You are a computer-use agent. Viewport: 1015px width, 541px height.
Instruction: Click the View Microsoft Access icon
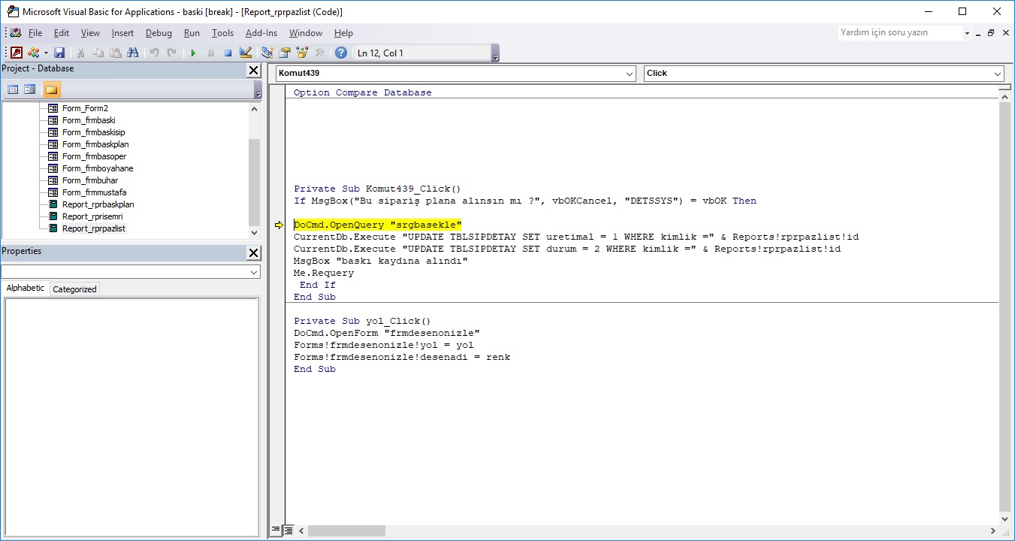point(17,53)
